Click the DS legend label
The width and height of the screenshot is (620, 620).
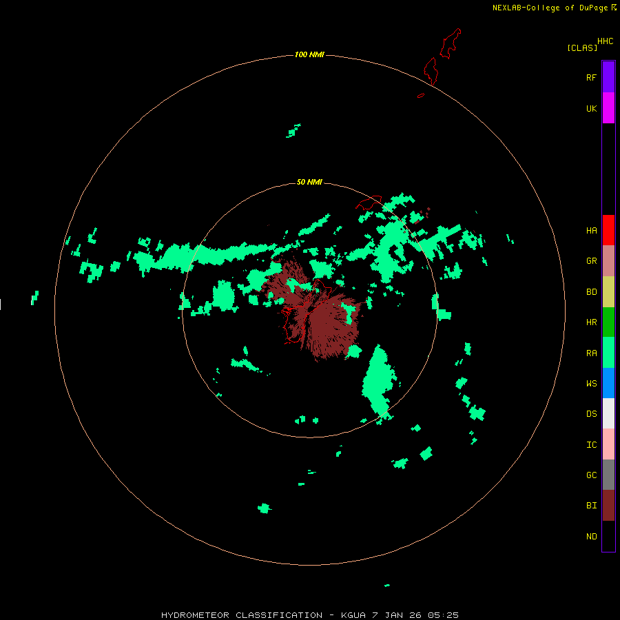pyautogui.click(x=591, y=414)
